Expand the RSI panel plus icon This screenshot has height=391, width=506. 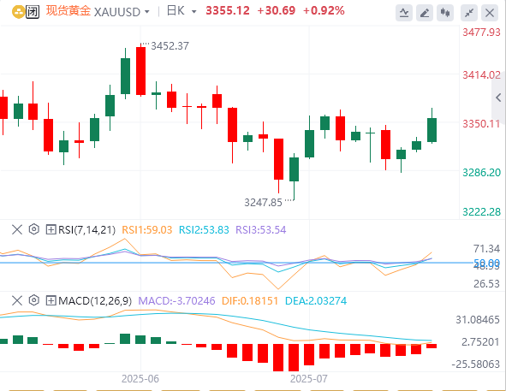click(x=51, y=229)
